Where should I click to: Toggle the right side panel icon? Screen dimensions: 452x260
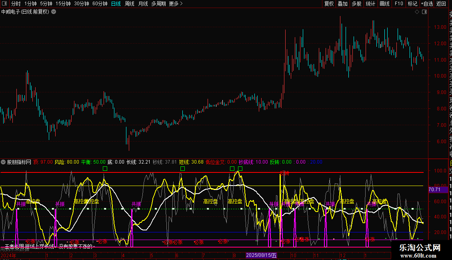pyautogui.click(x=424, y=12)
